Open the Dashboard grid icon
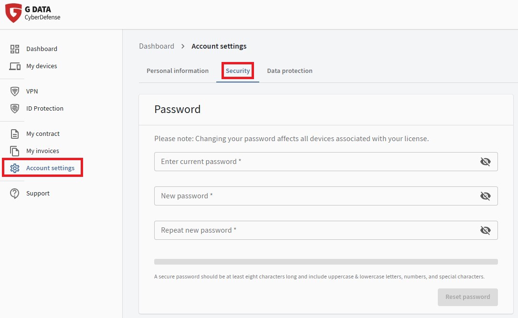The width and height of the screenshot is (518, 318). pyautogui.click(x=15, y=49)
